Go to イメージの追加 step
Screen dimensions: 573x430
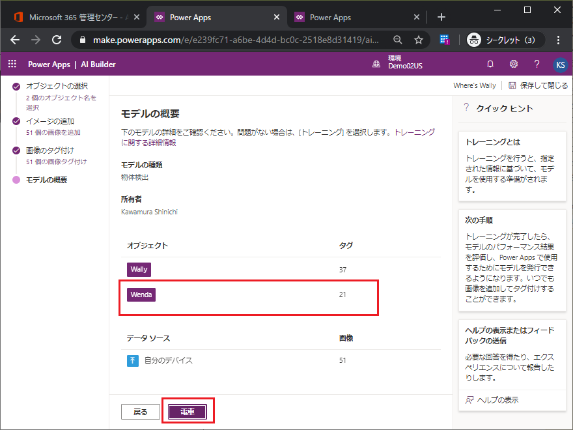tap(50, 121)
